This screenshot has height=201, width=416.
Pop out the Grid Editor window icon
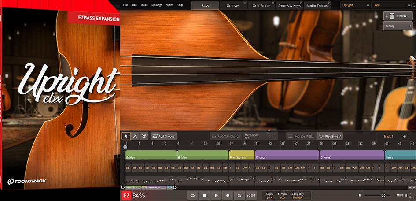[273, 3]
